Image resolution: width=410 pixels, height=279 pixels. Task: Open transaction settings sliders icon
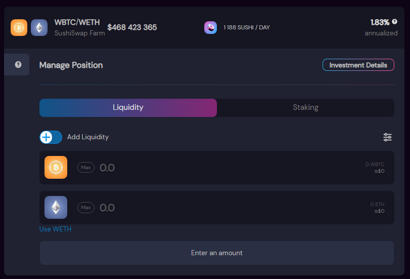[388, 137]
